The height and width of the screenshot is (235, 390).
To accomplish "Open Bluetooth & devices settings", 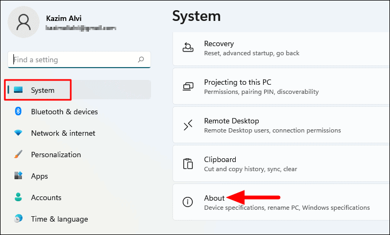I will pos(64,112).
